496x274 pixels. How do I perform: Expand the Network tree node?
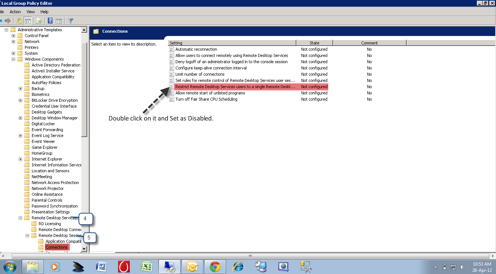[13, 42]
